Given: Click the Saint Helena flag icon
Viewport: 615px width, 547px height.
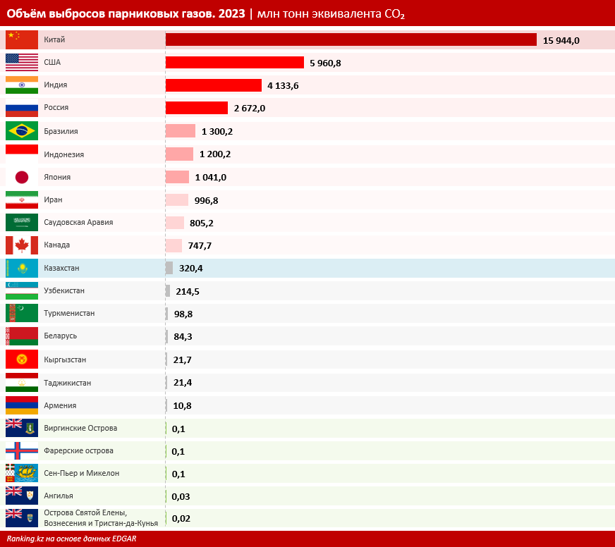Looking at the screenshot, I should tap(22, 518).
